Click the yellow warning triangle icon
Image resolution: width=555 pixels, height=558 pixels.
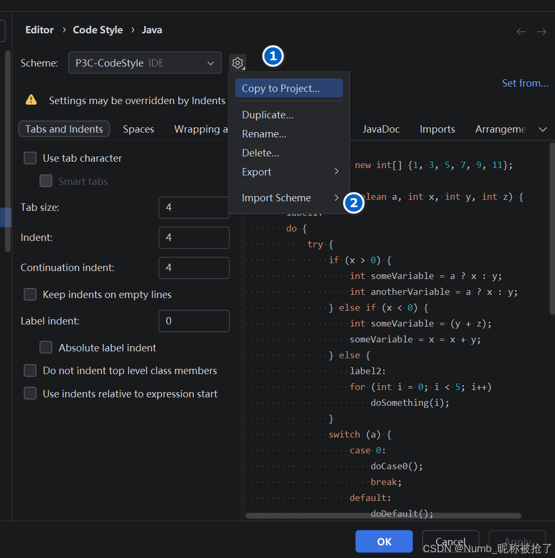(x=31, y=100)
